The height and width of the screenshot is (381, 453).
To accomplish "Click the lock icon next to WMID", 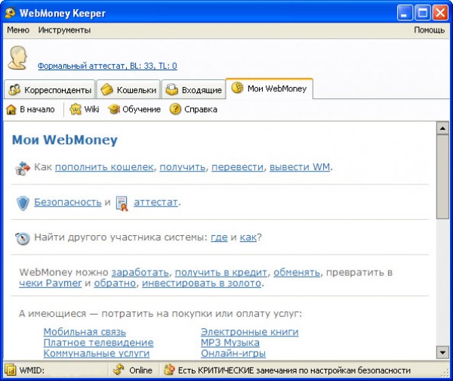I will click(11, 371).
